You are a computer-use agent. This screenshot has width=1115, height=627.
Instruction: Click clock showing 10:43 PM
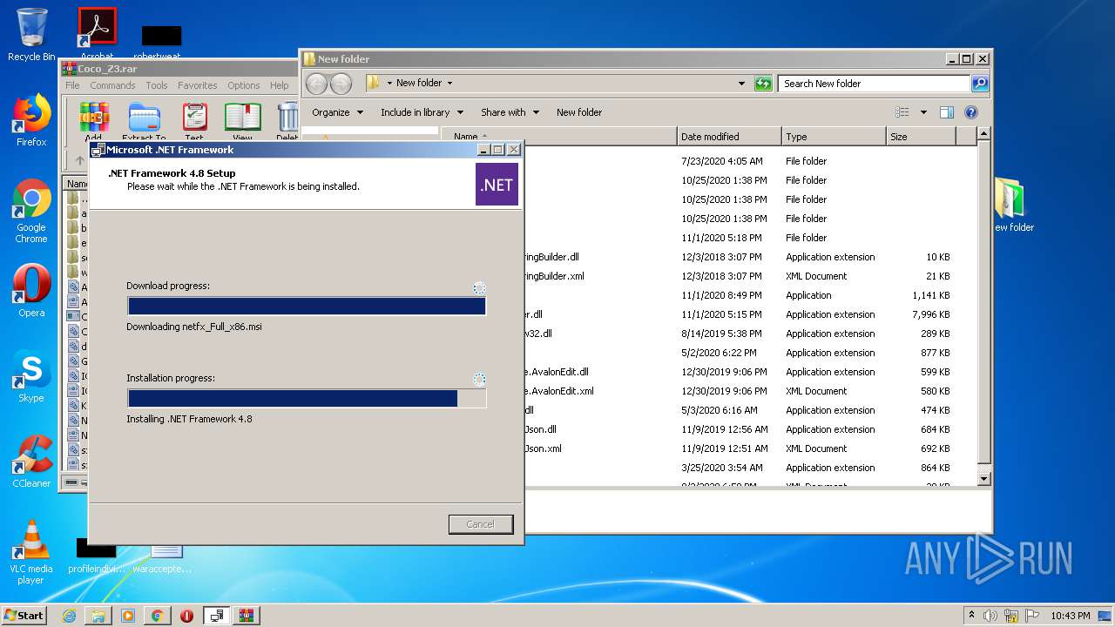tap(1069, 616)
